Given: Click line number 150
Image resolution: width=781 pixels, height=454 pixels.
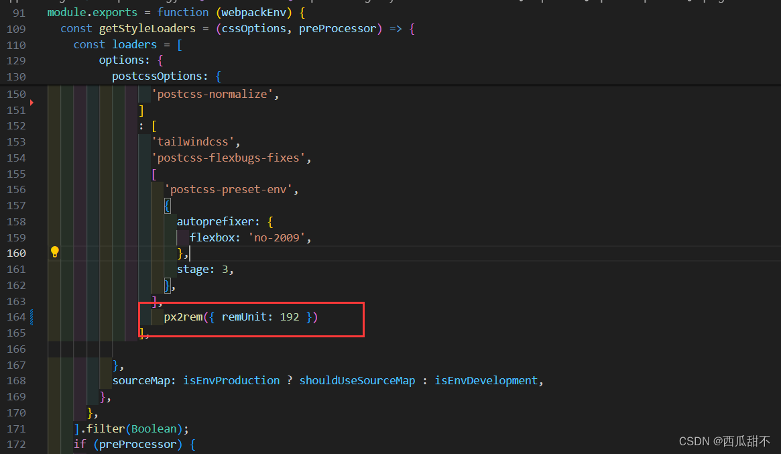Looking at the screenshot, I should [x=16, y=94].
